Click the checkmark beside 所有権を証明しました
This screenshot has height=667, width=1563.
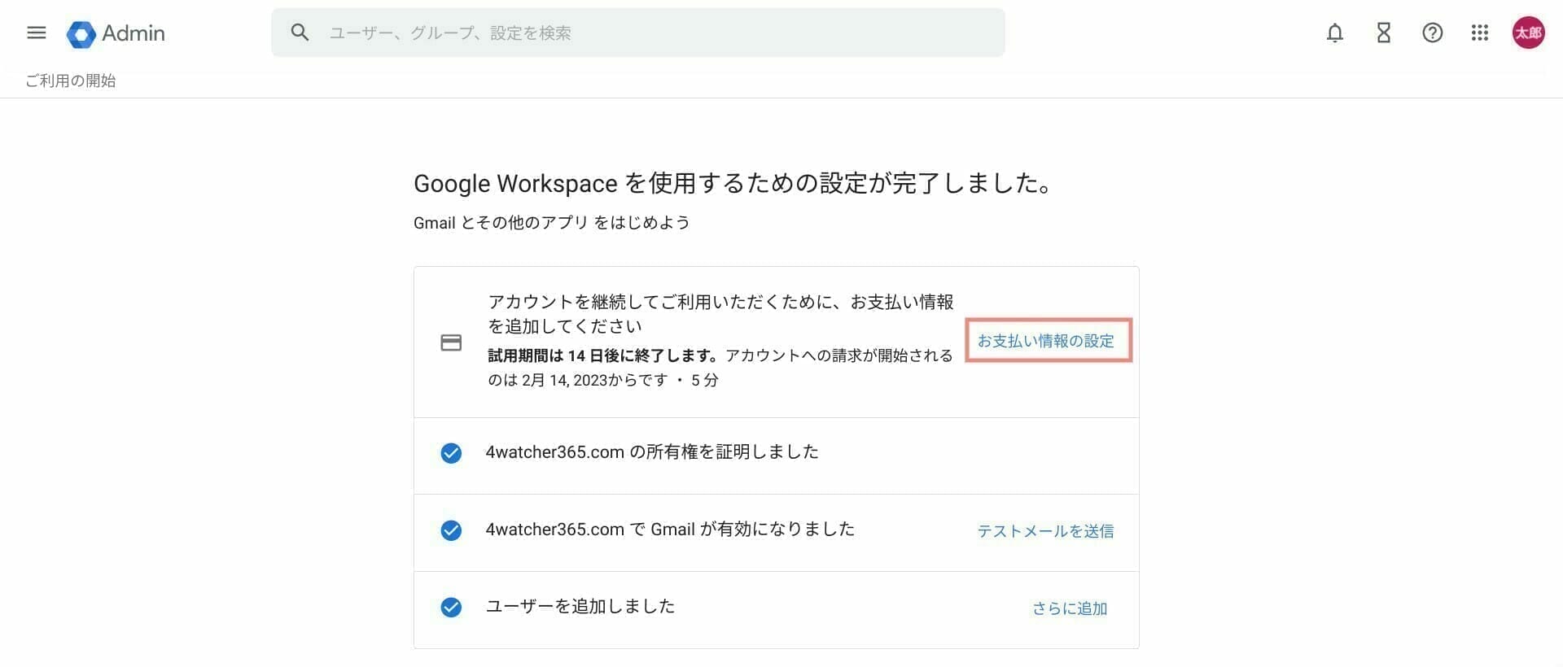[451, 453]
